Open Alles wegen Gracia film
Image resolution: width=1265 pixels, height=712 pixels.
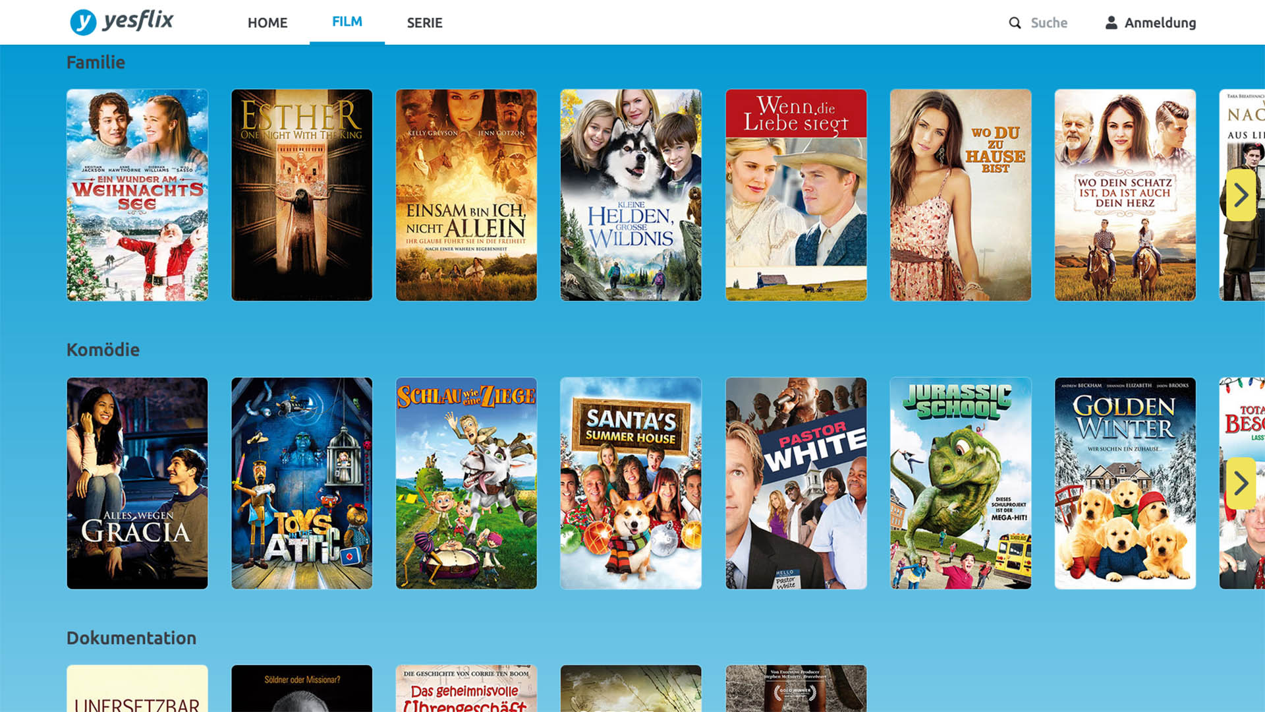coord(137,483)
